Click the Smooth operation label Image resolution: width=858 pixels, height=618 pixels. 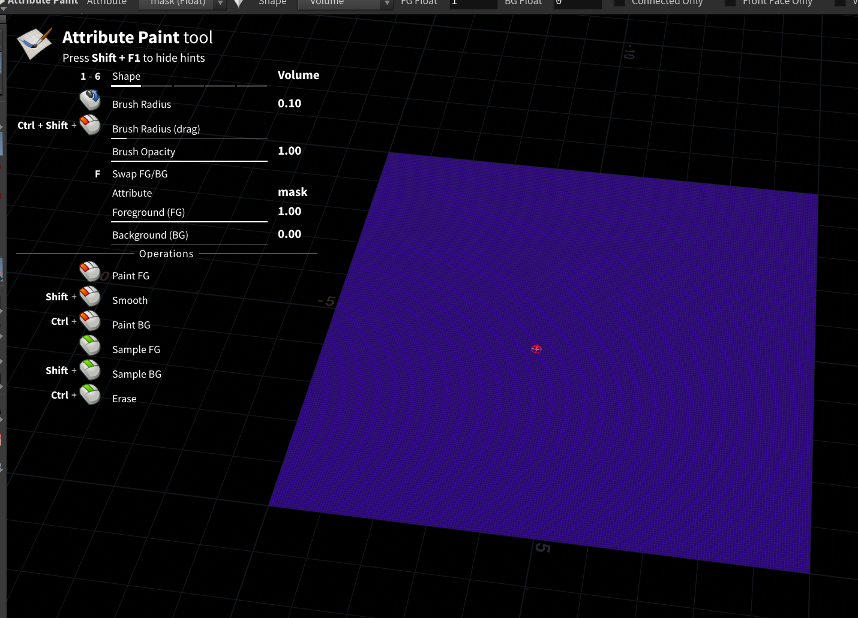point(130,300)
